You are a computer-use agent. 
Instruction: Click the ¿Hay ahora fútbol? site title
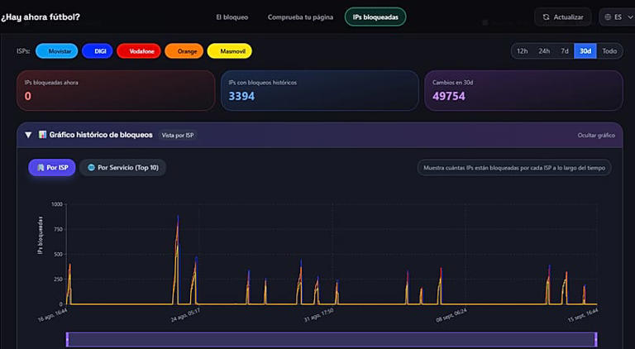click(41, 17)
